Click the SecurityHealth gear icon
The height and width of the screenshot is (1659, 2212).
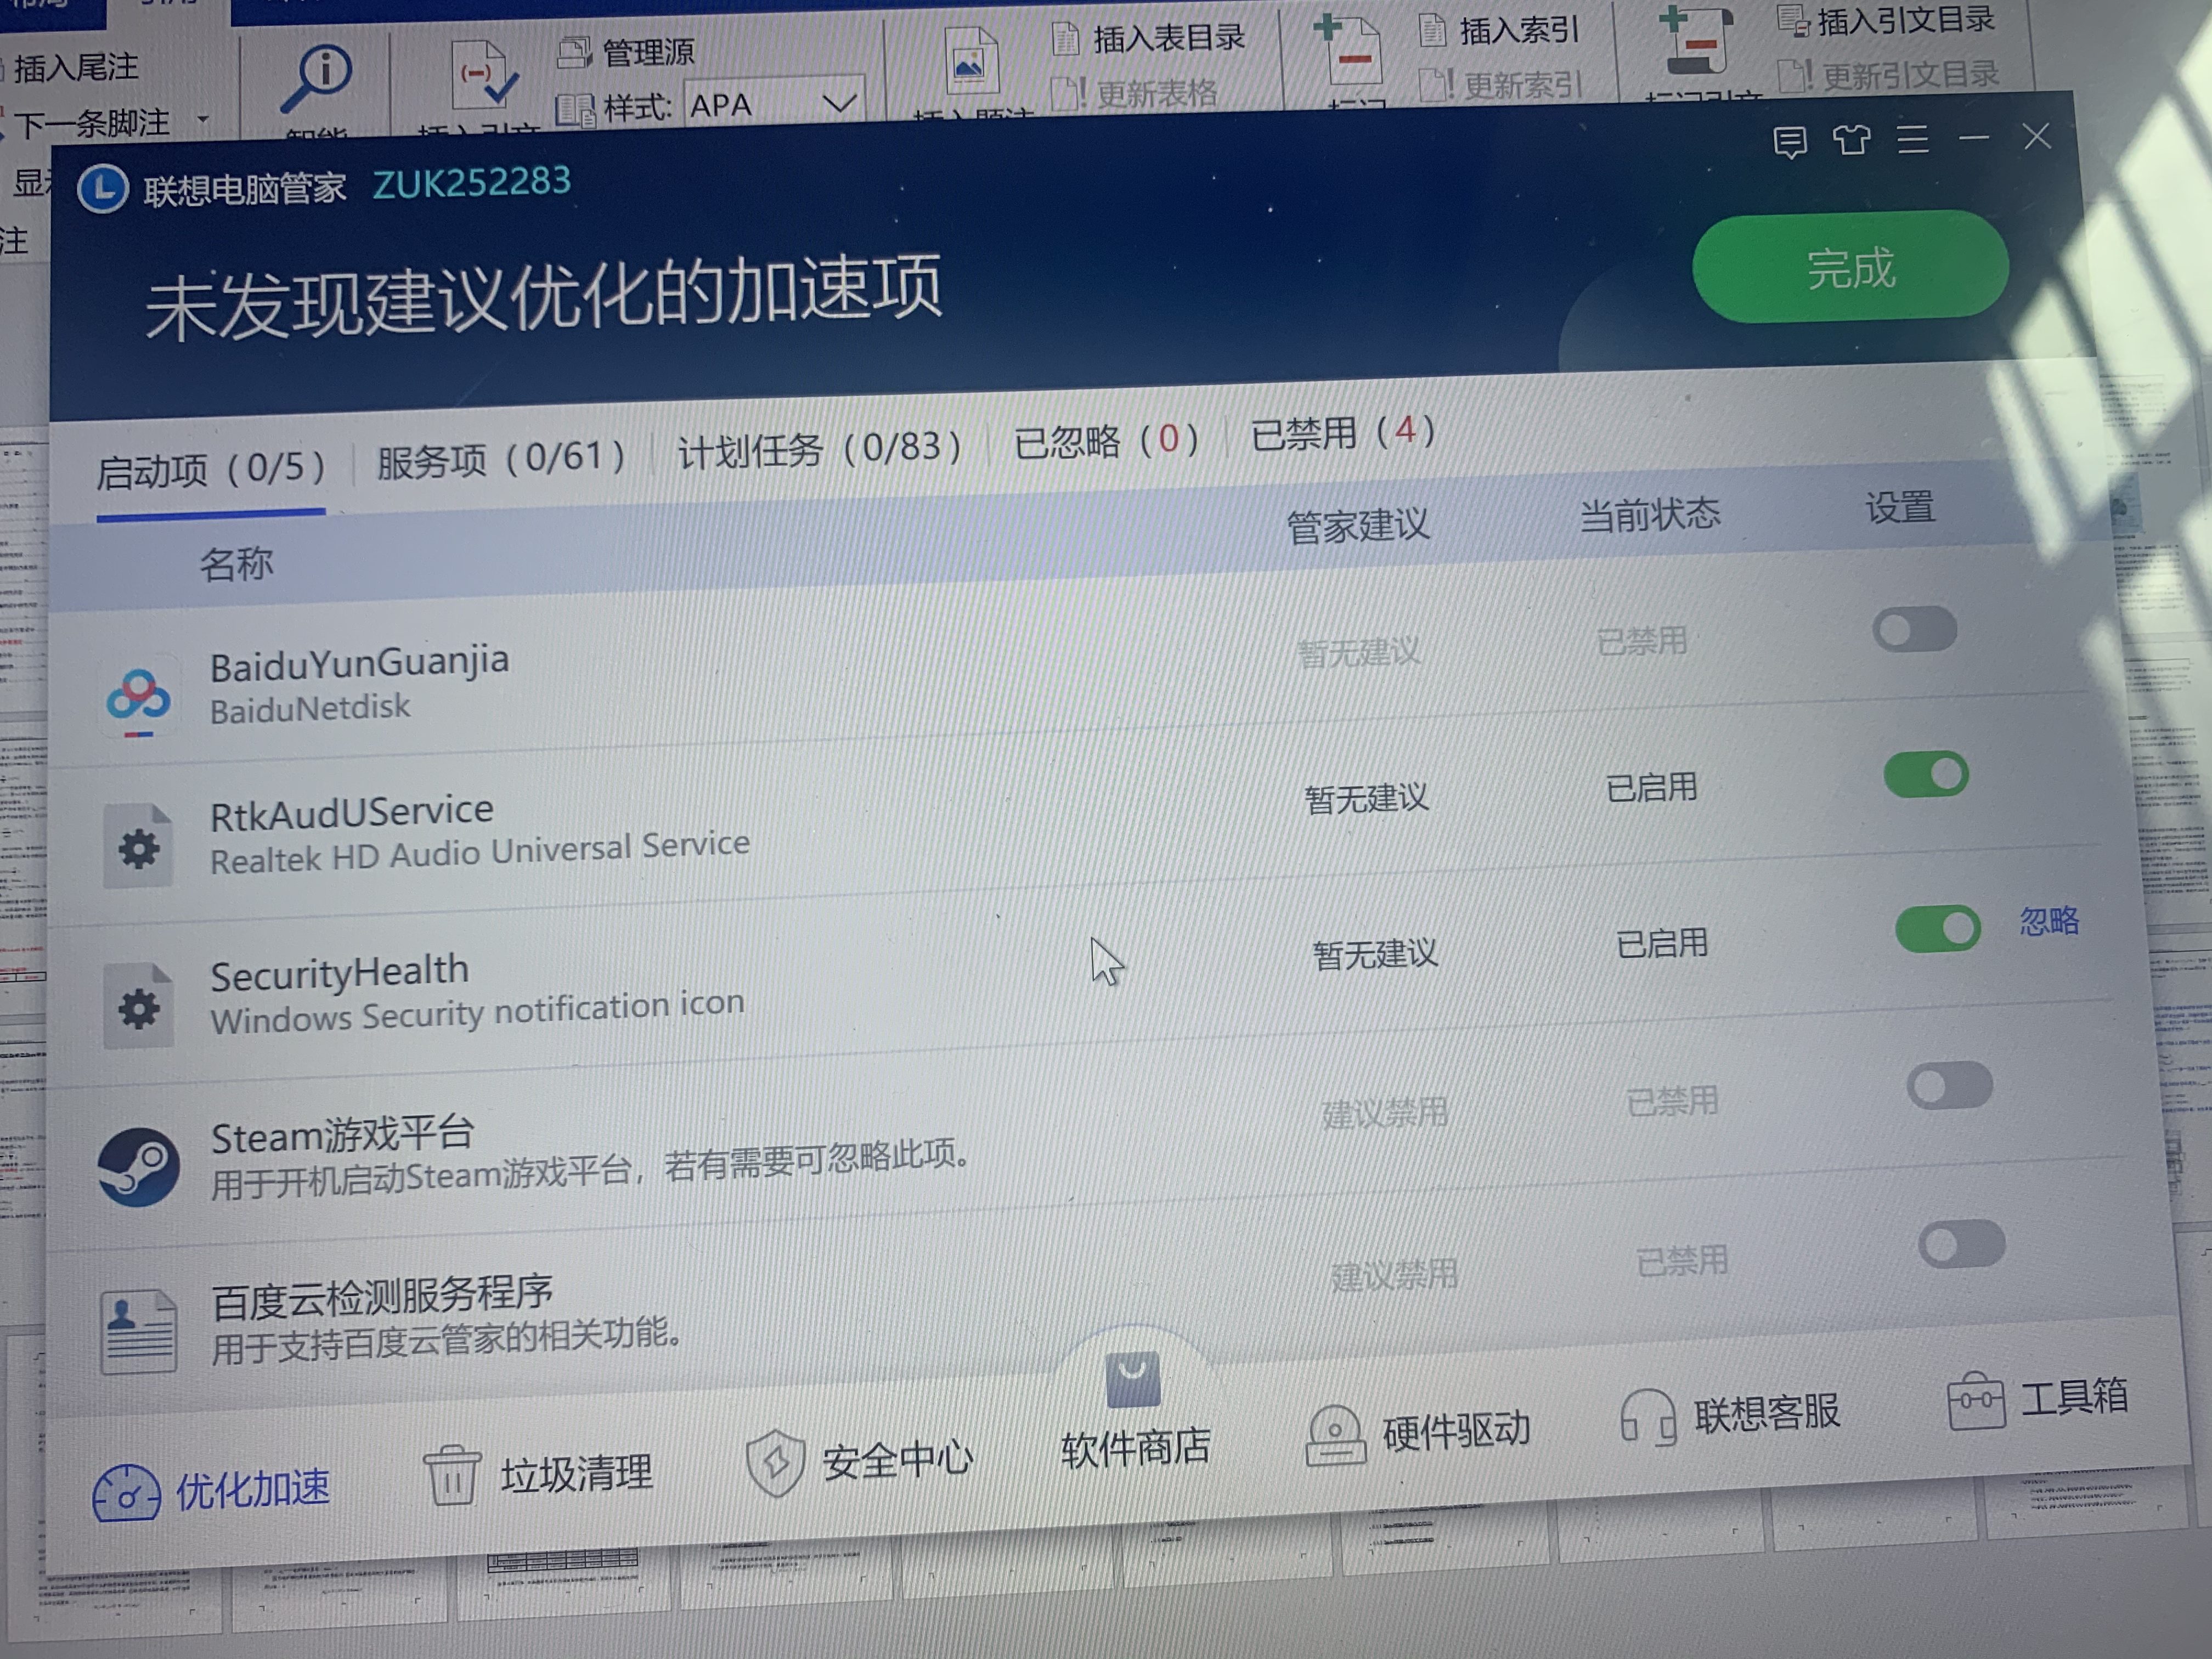click(138, 1007)
